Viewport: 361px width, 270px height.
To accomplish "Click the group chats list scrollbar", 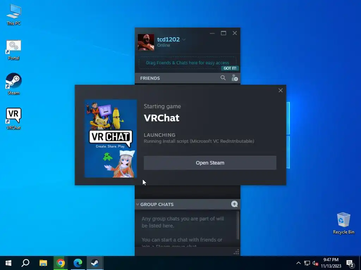I will click(x=238, y=225).
